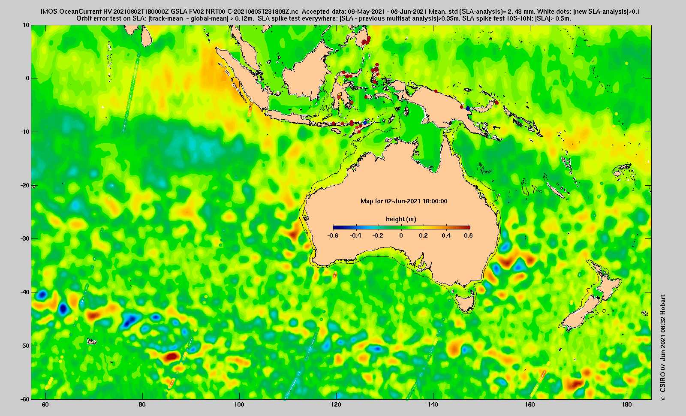Click longitude axis label '180'
This screenshot has height=416, width=686.
(x=627, y=405)
